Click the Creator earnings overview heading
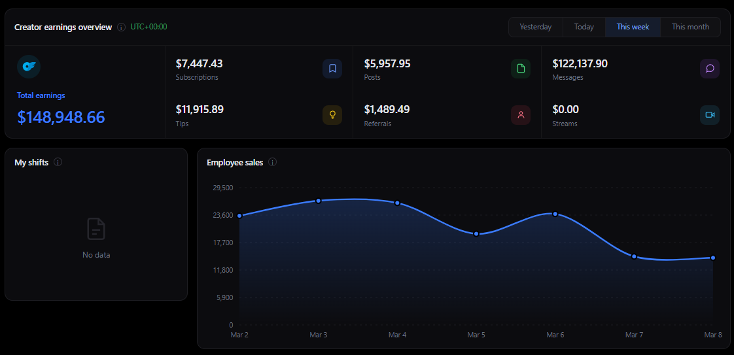This screenshot has height=355, width=734. click(63, 27)
